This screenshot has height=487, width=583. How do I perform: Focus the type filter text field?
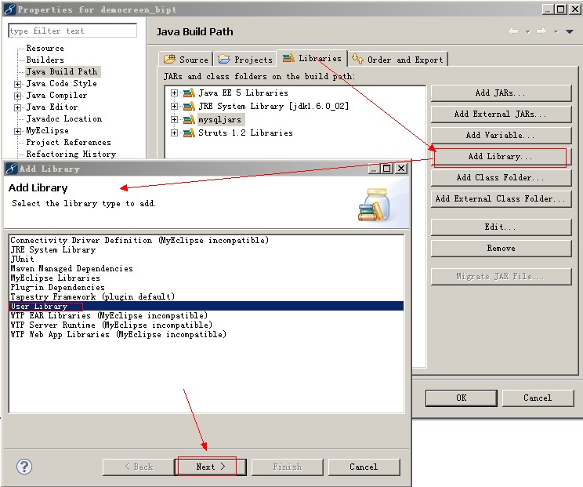[73, 31]
